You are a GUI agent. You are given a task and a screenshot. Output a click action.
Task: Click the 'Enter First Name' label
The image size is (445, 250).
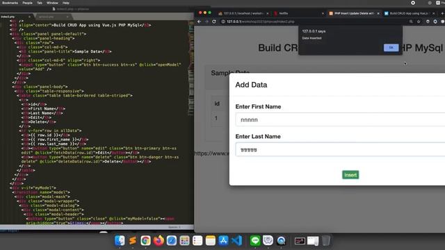tap(258, 106)
